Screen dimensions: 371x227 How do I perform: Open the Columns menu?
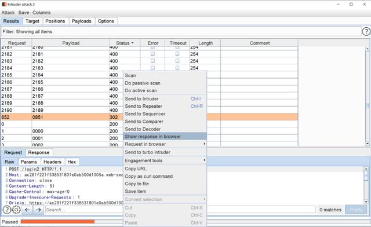coord(41,13)
